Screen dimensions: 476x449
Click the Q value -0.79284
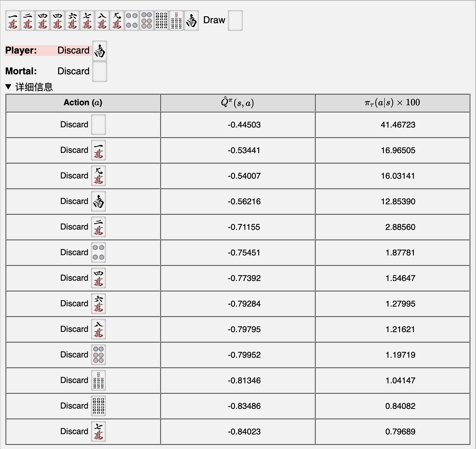[244, 304]
